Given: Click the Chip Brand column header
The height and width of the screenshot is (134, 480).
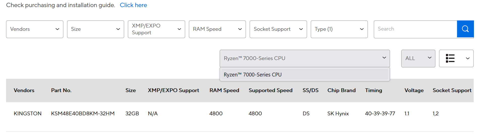Looking at the screenshot, I should pos(341,90).
